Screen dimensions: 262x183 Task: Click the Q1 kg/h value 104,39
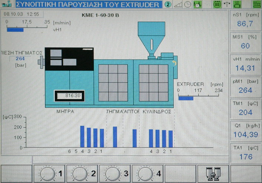click(245, 135)
